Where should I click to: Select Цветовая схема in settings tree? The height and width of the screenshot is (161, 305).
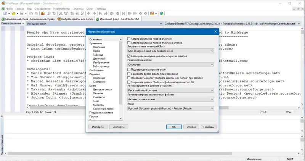coord(102,90)
